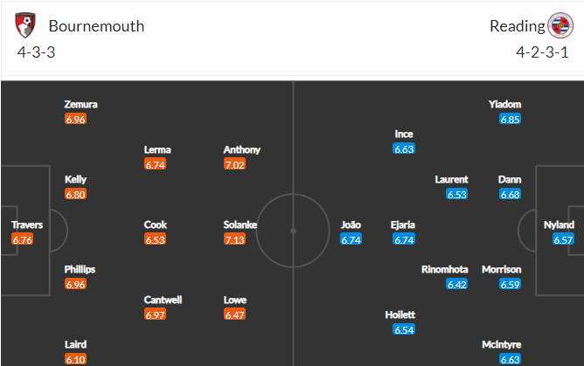Open Morrison's 6.59 rating badge
Viewport: 584px width, 366px height.
coord(511,284)
